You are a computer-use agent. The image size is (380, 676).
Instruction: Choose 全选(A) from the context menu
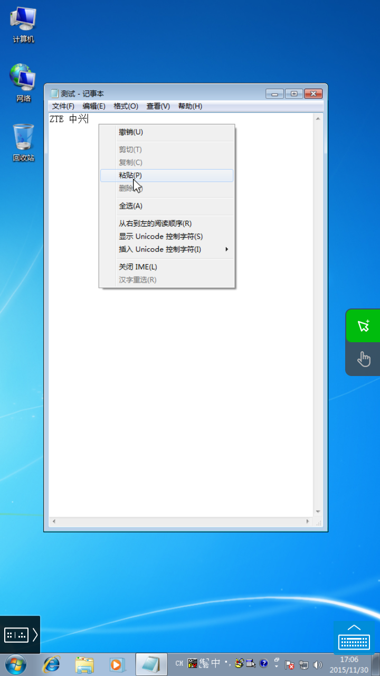point(167,206)
